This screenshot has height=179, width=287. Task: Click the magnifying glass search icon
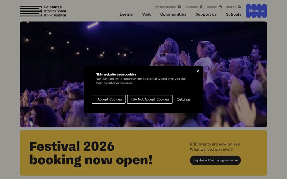(240, 7)
